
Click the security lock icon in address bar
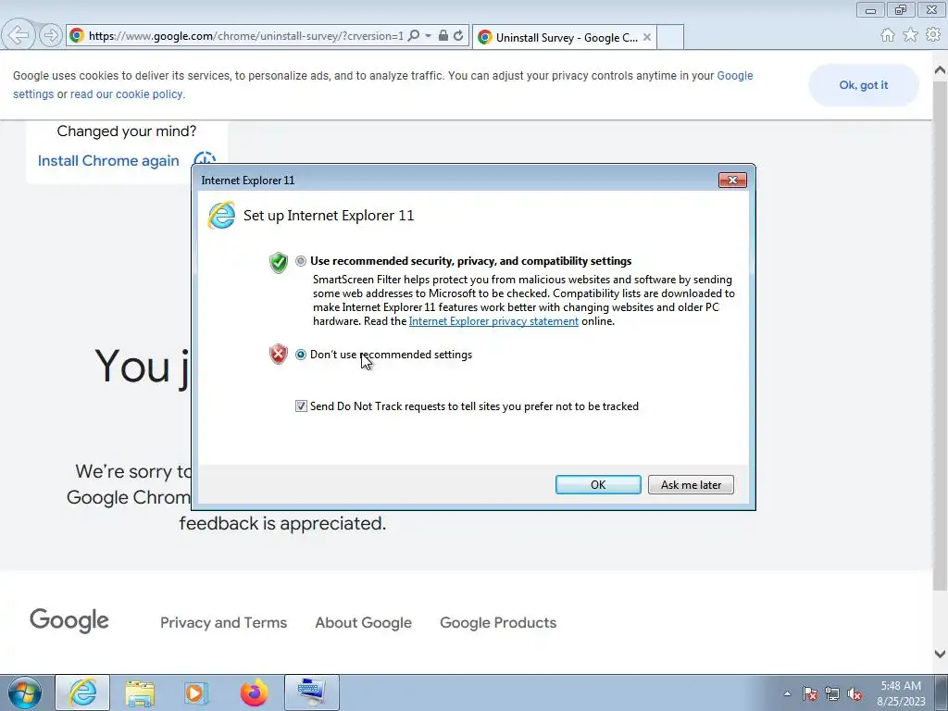point(443,36)
